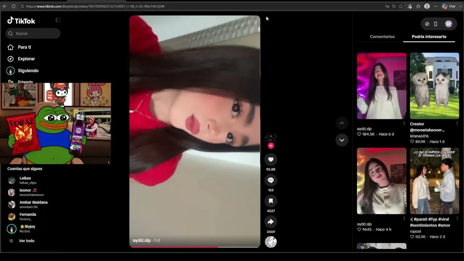Click the 2469 shares count

[271, 232]
